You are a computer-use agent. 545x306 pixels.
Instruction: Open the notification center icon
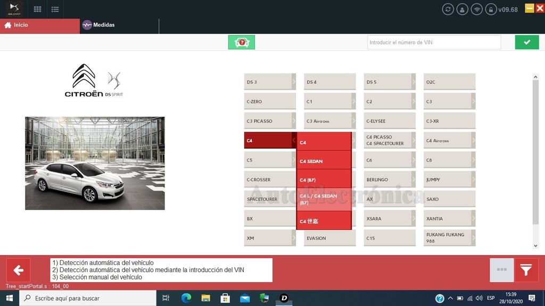532,298
